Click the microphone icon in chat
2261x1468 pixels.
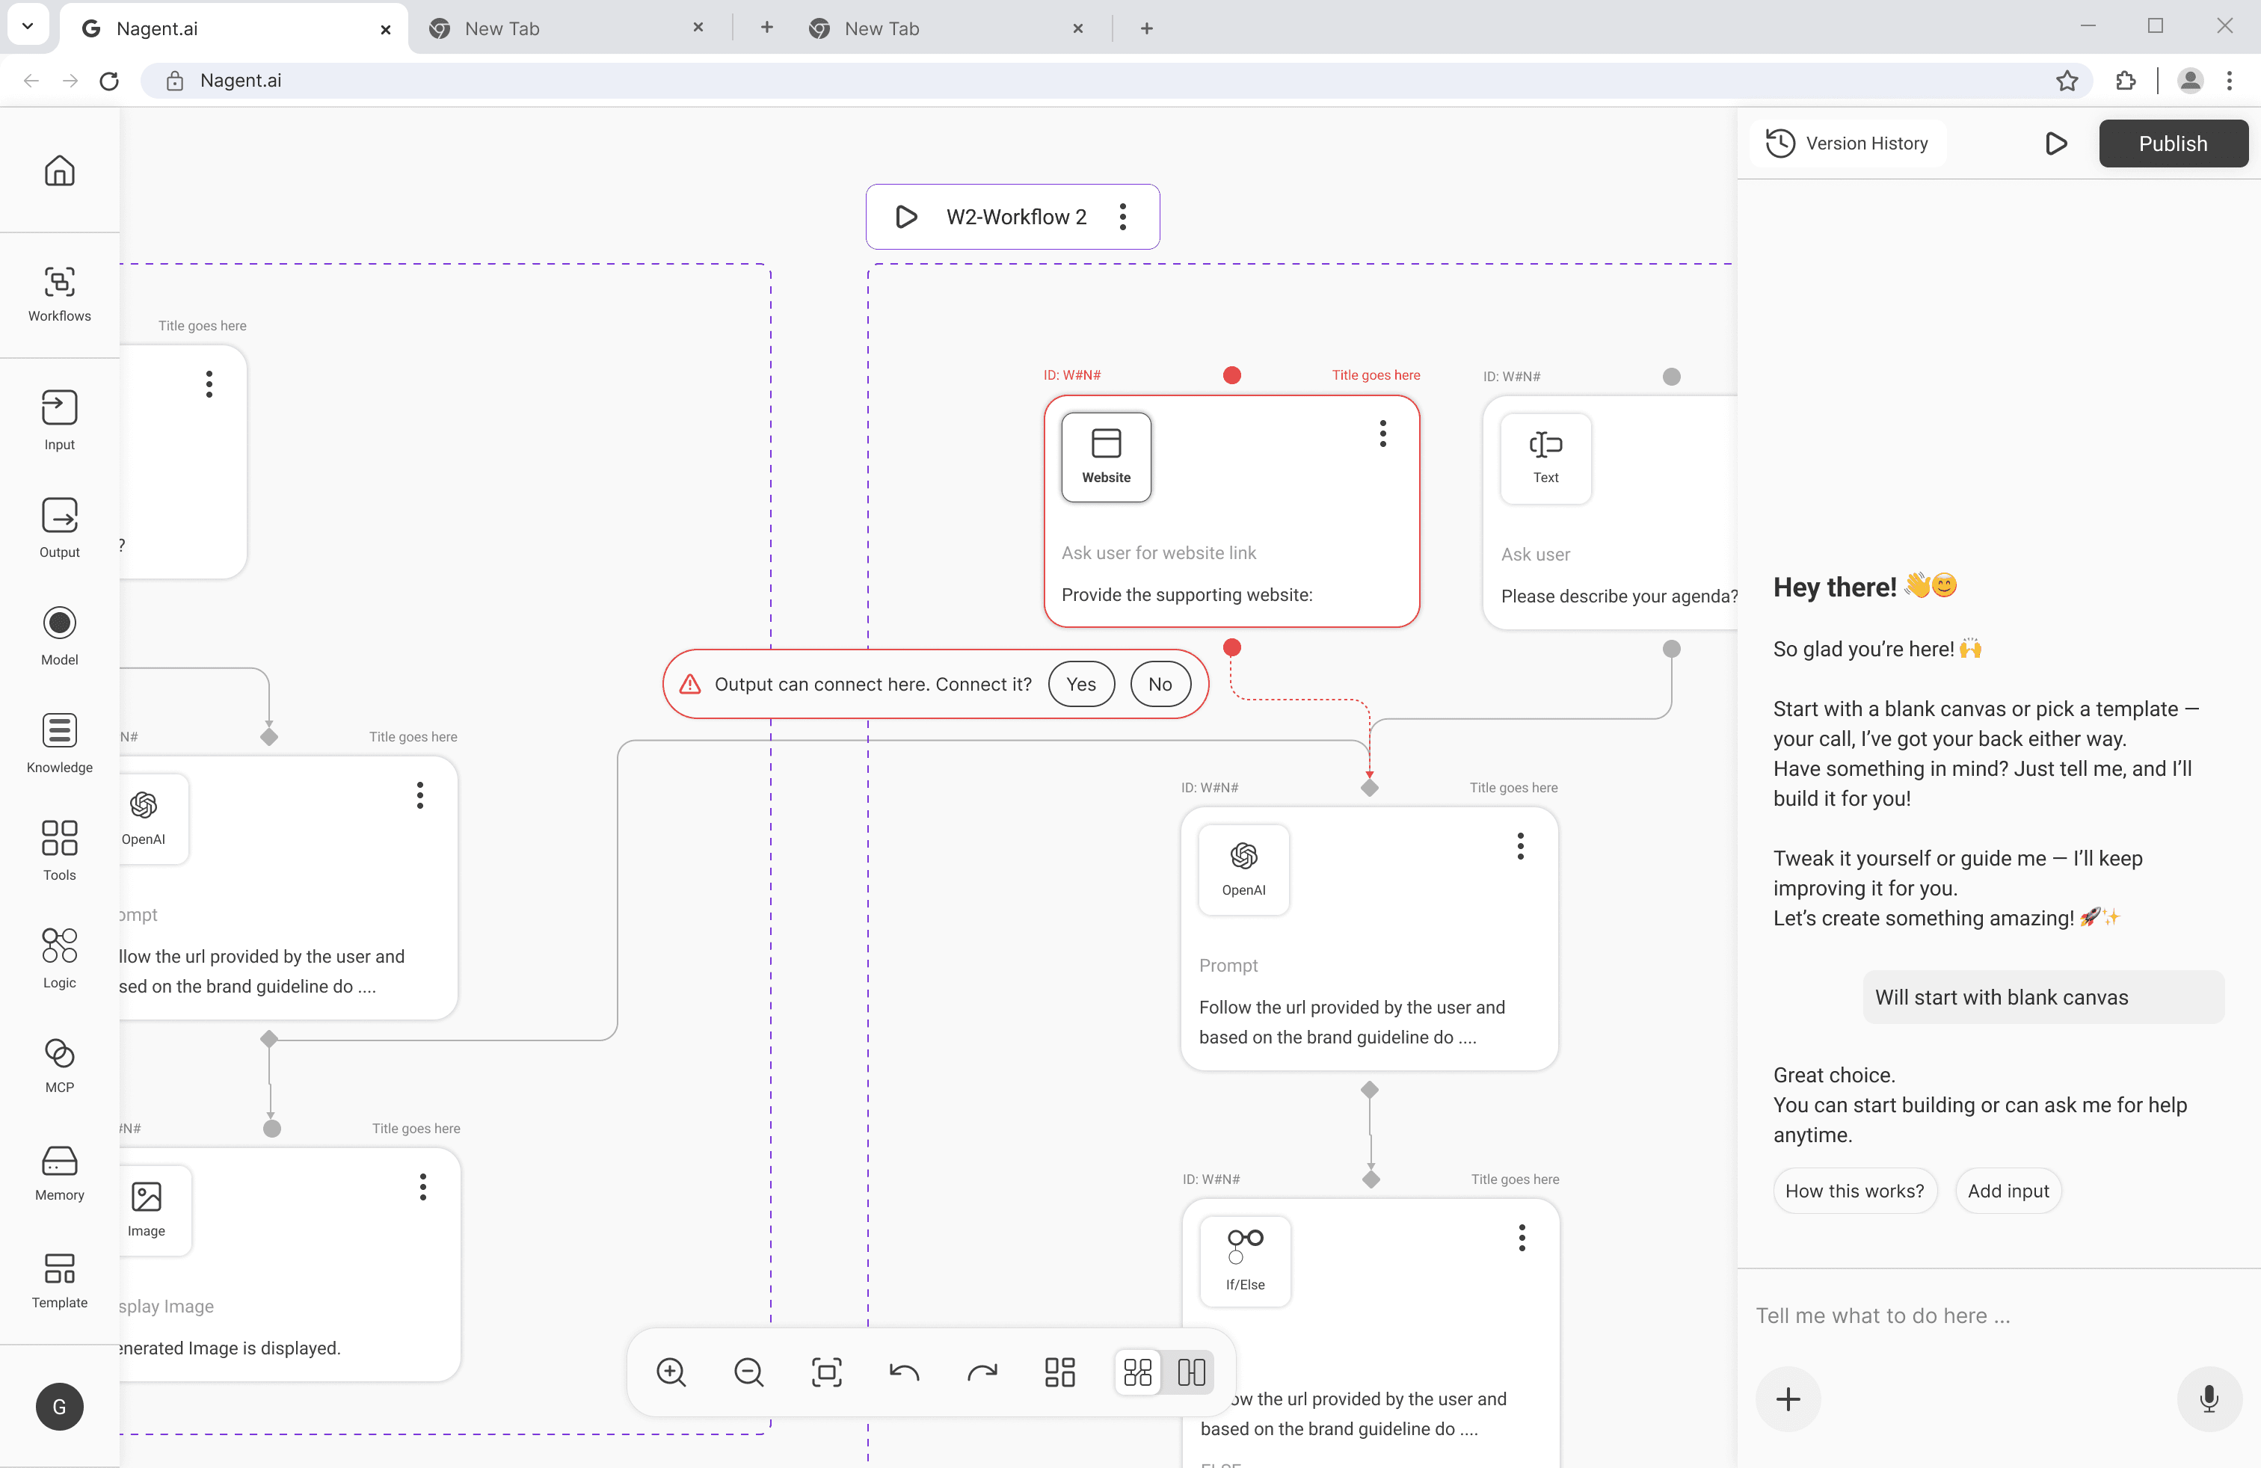[x=2208, y=1398]
